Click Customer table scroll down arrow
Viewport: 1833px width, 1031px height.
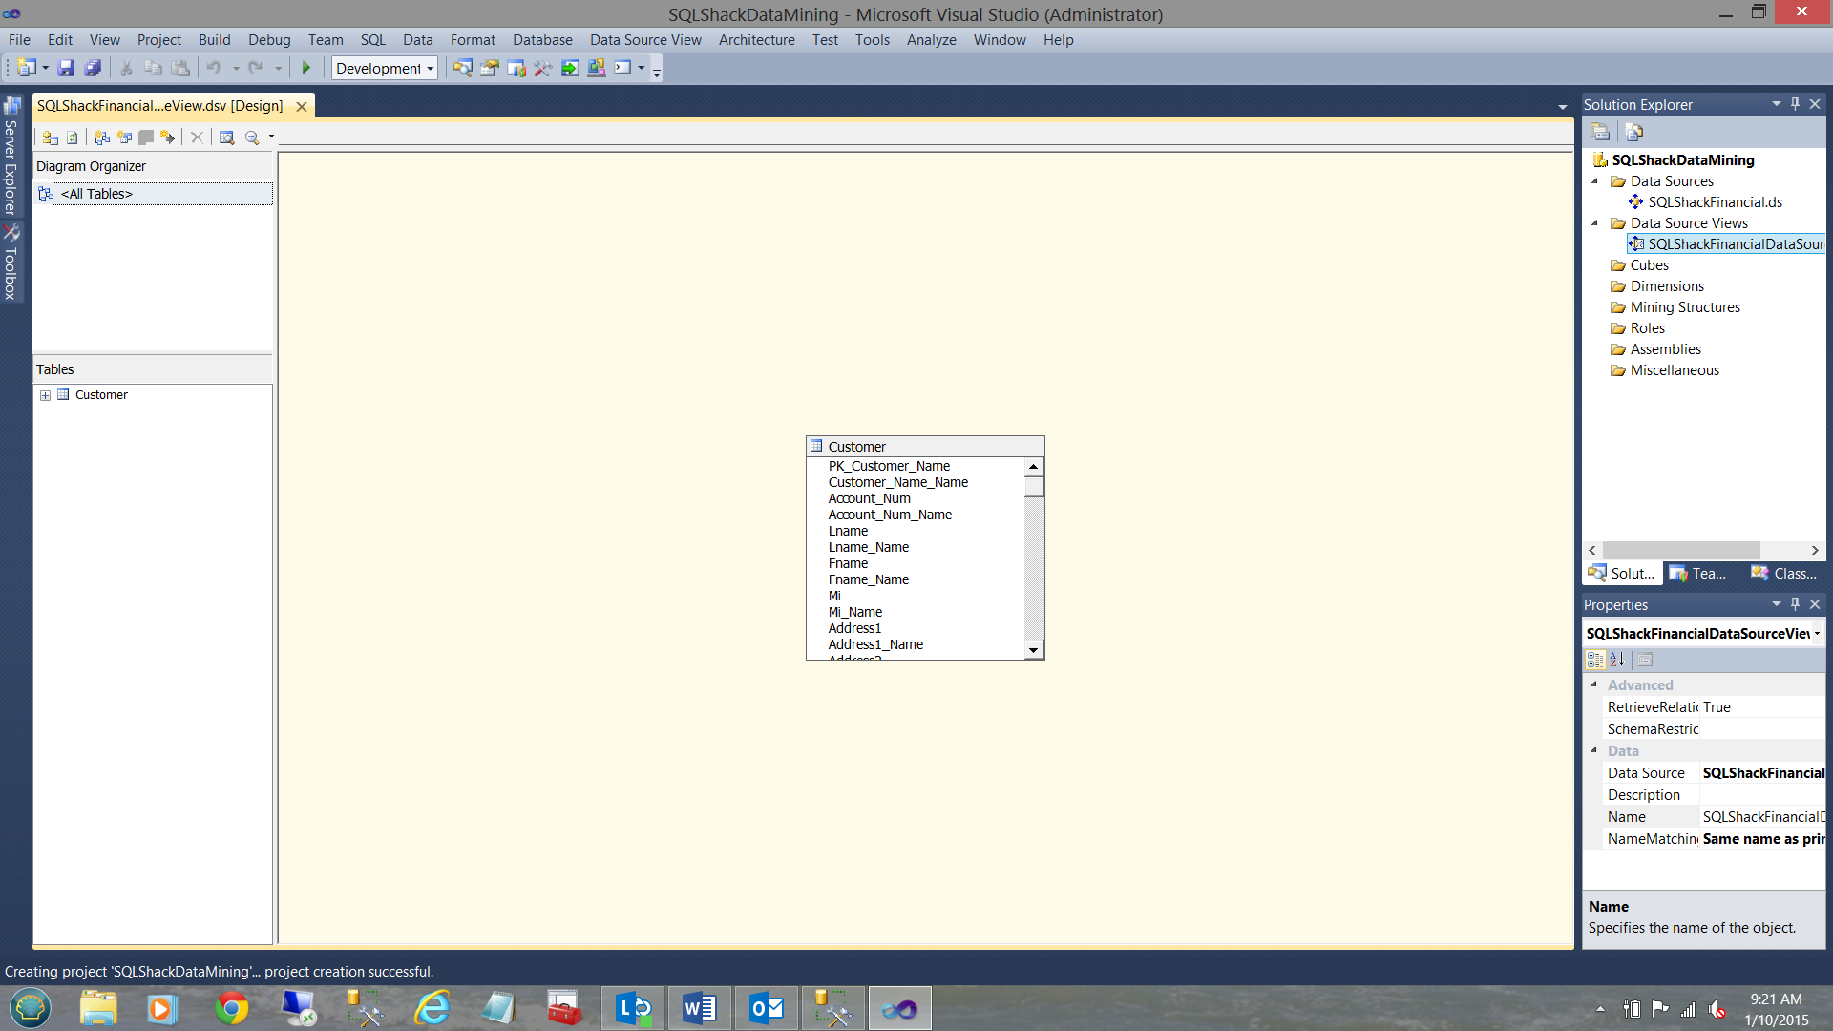tap(1033, 650)
